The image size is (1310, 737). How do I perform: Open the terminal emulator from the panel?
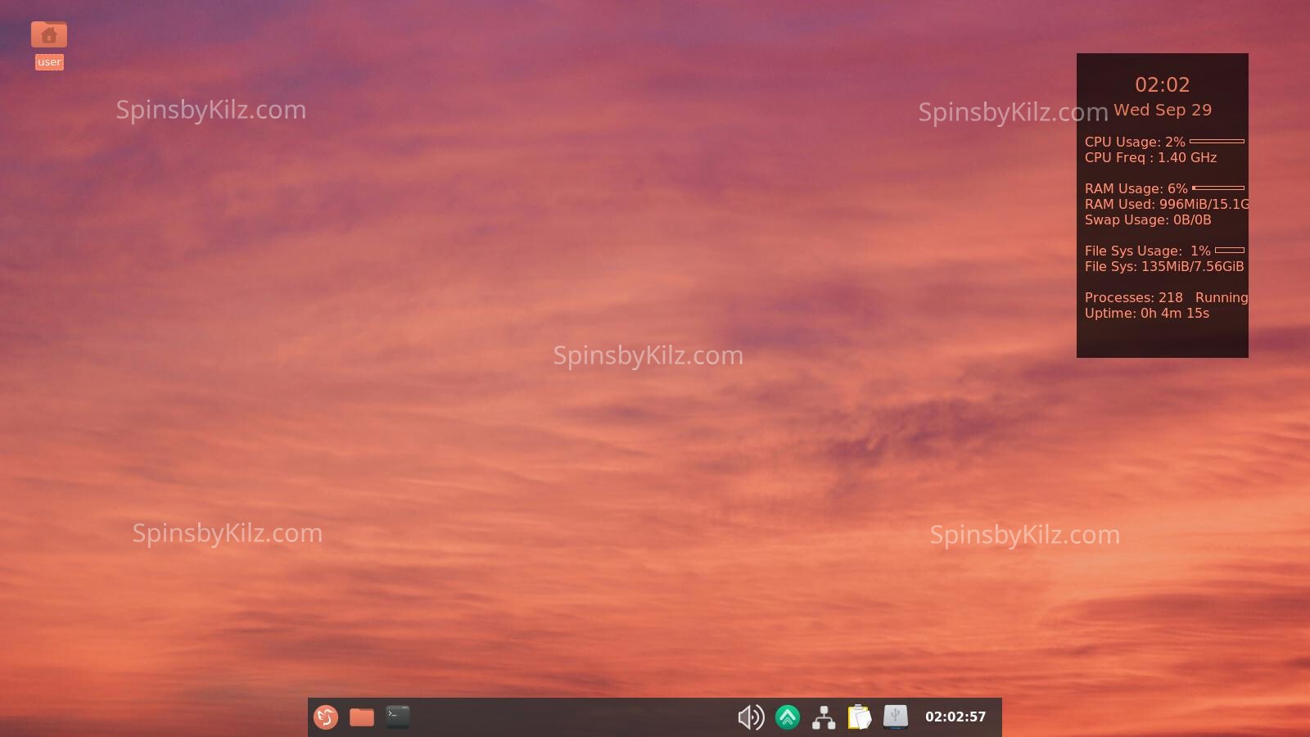(398, 717)
